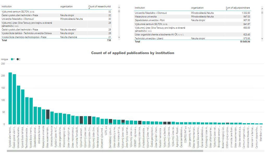
Task: Sort by the Count of researchuniid column header
Action: pos(100,7)
